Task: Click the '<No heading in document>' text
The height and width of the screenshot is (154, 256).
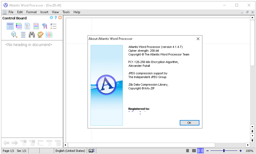Action: pos(29,45)
